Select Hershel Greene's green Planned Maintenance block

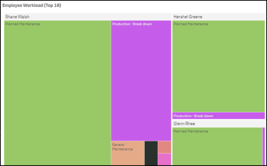pos(218,66)
